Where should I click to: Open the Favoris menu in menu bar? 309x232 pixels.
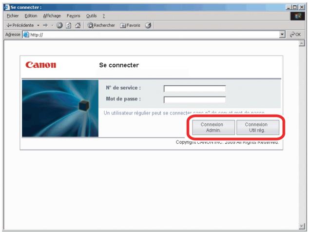pyautogui.click(x=73, y=16)
